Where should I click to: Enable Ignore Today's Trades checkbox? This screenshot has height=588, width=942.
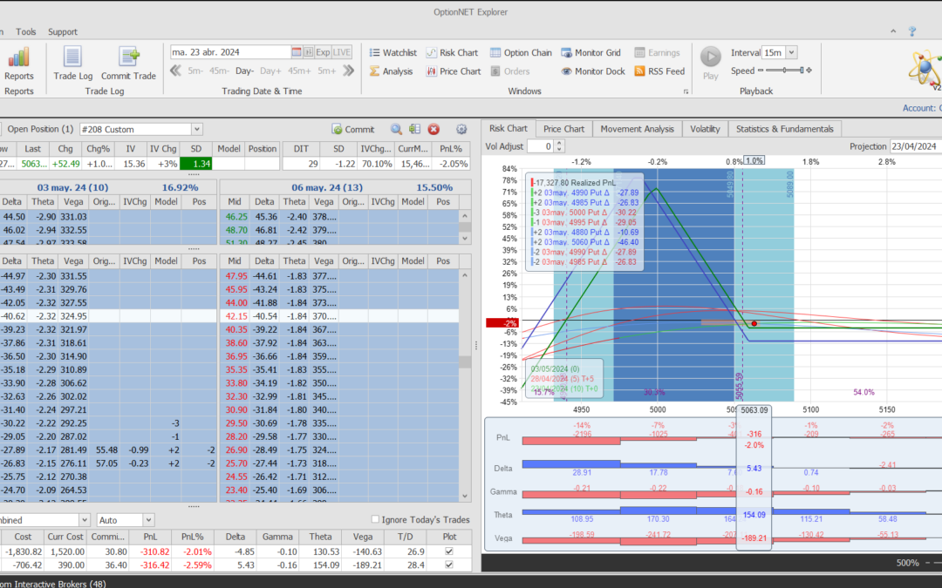(x=376, y=520)
